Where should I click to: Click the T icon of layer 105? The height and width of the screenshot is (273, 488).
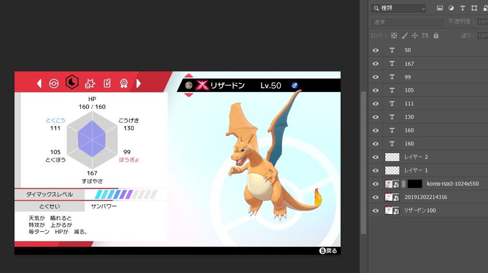pyautogui.click(x=392, y=90)
